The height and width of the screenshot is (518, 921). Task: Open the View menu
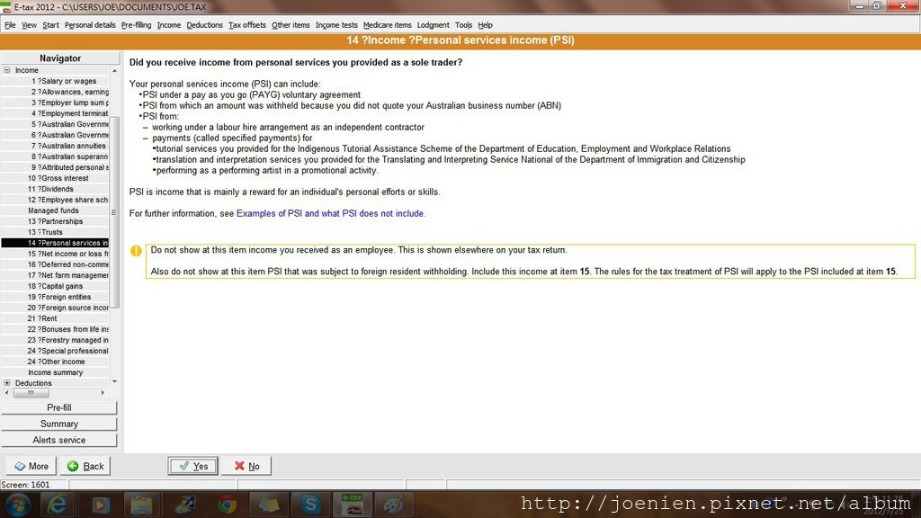coord(29,25)
